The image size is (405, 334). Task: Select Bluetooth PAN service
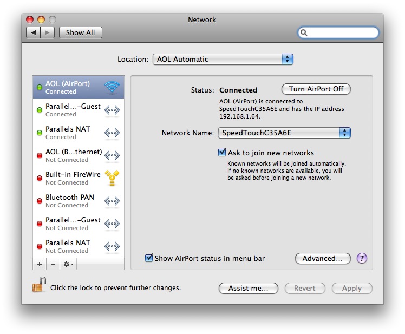tap(79, 201)
